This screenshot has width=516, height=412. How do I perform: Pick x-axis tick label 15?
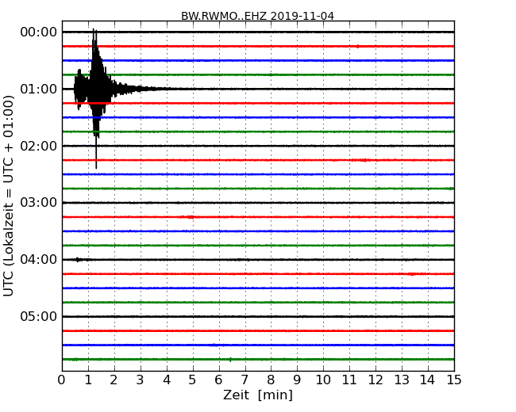click(x=454, y=380)
